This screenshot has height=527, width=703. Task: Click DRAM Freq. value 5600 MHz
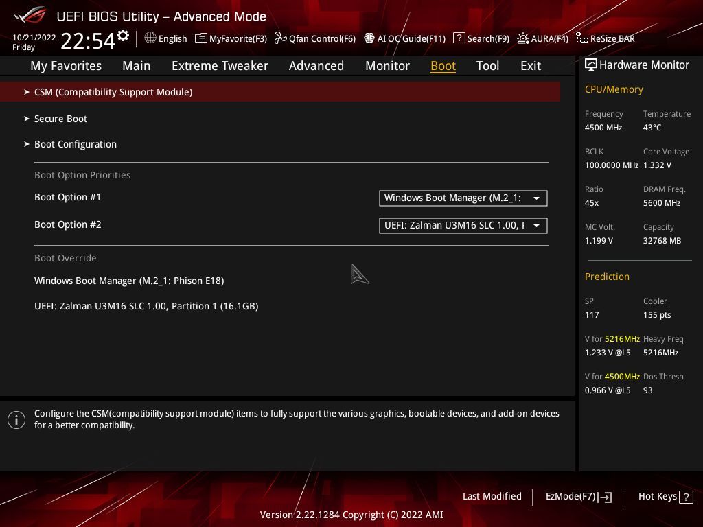pyautogui.click(x=662, y=203)
